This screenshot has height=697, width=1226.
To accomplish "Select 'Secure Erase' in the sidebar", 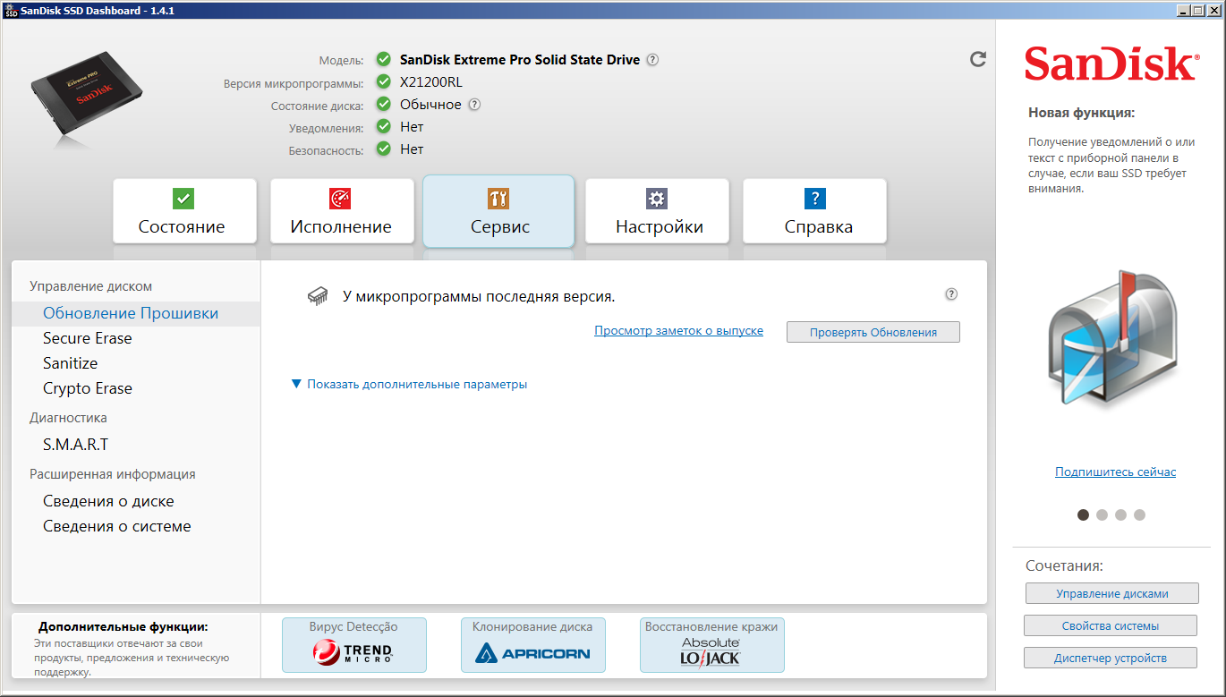I will tap(88, 338).
